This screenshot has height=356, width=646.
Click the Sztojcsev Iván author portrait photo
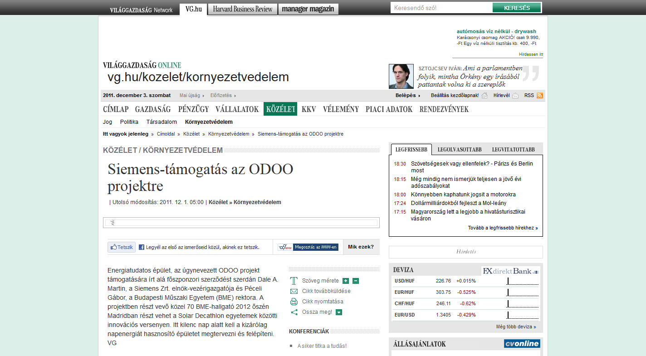[x=401, y=76]
